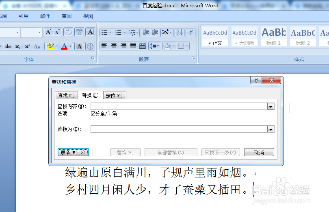Click the Numbering list icon
329x212 pixels.
point(118,33)
